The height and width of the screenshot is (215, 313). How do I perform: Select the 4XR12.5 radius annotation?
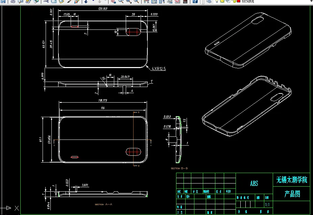(x=159, y=69)
